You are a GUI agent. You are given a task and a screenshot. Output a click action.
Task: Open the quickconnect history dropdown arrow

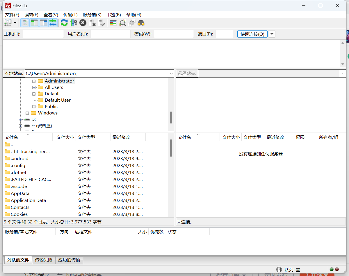point(271,34)
